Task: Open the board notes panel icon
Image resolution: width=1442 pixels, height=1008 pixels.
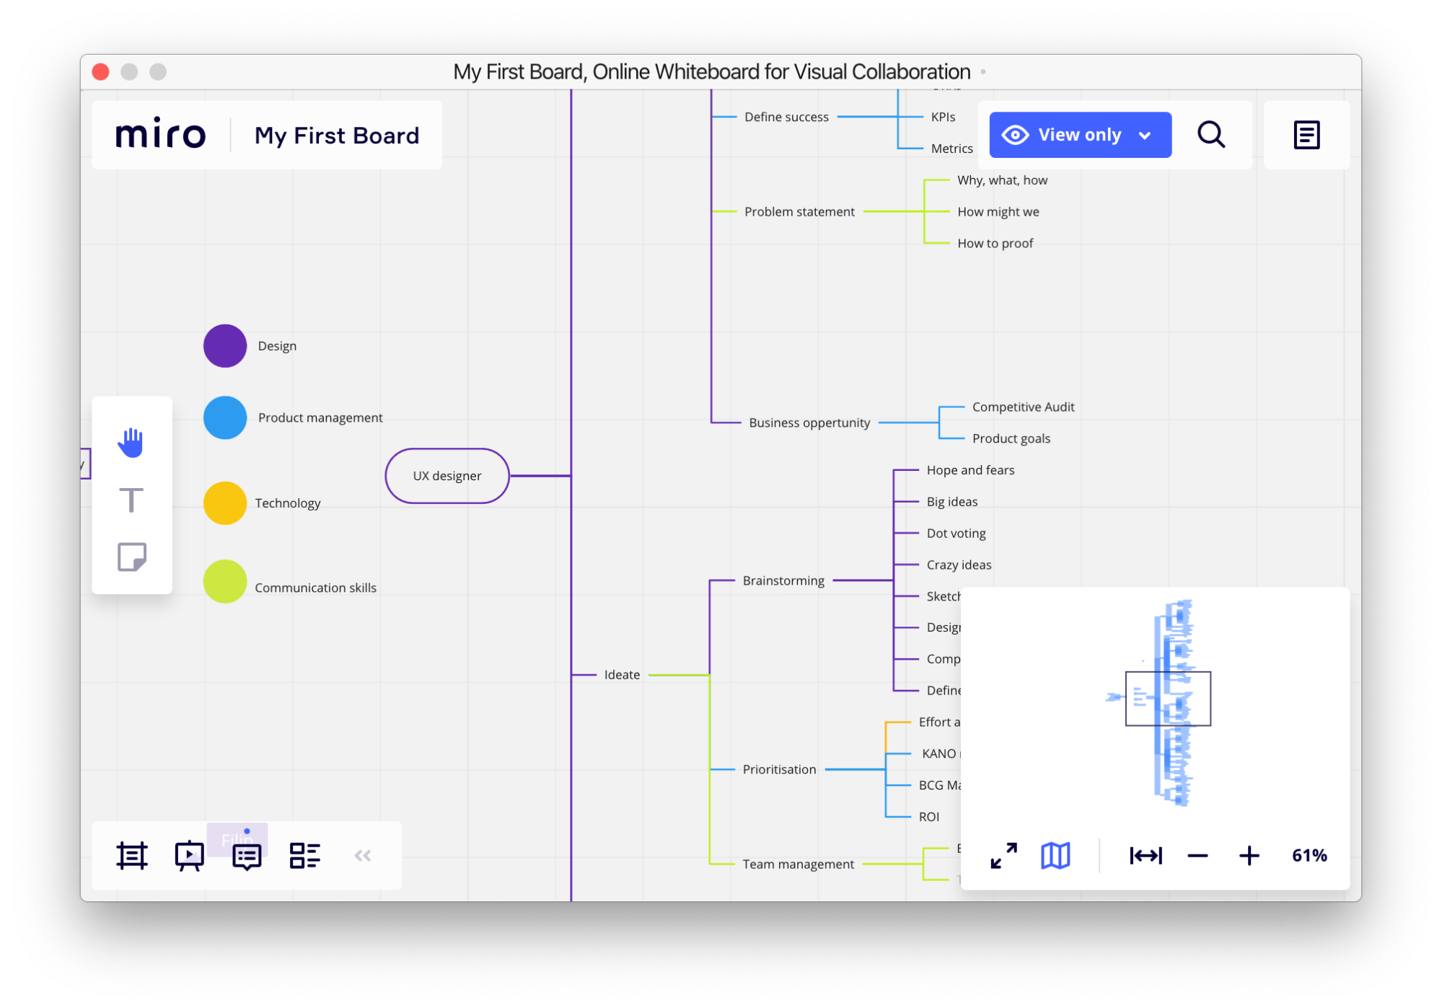Action: [x=1306, y=135]
